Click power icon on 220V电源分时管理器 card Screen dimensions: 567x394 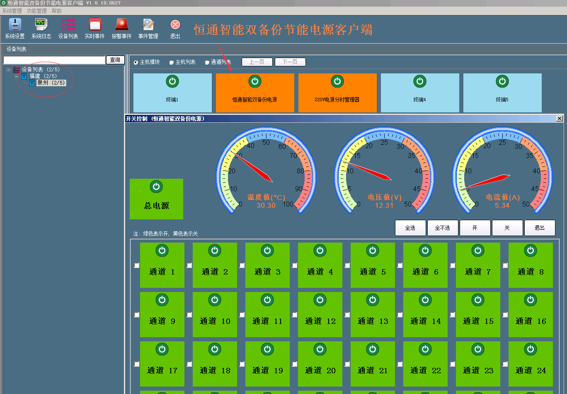pos(337,81)
